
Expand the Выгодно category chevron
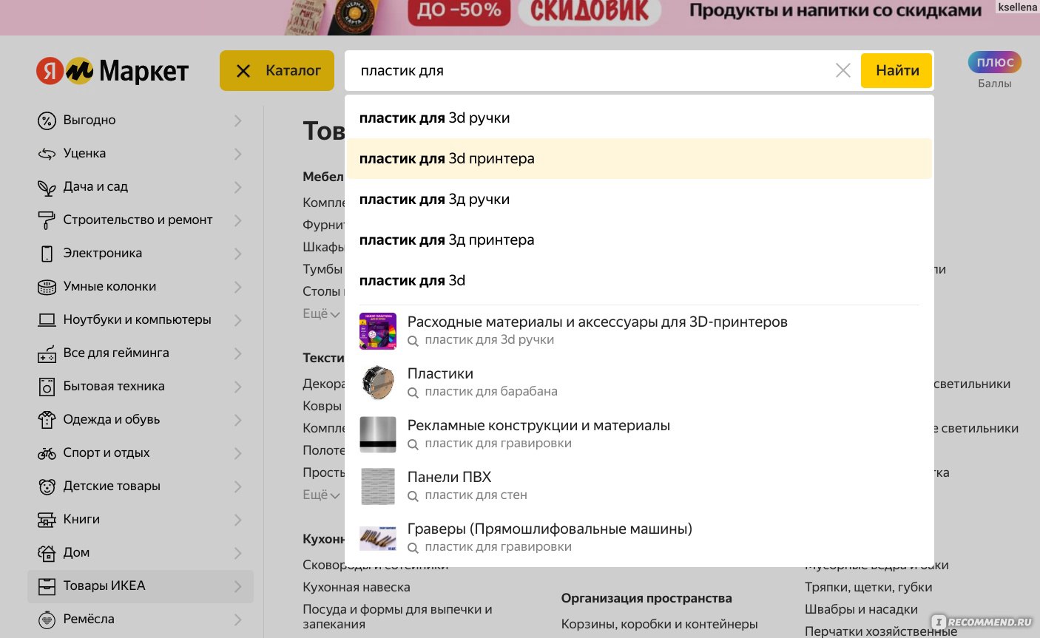click(237, 121)
